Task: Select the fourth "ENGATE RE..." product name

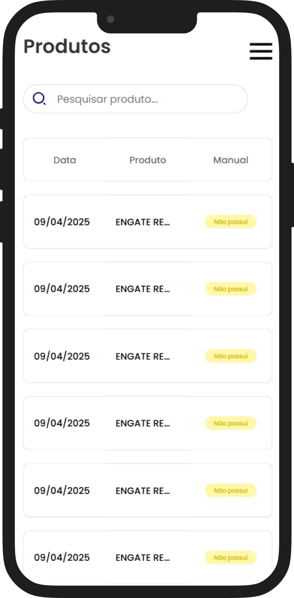Action: 143,423
